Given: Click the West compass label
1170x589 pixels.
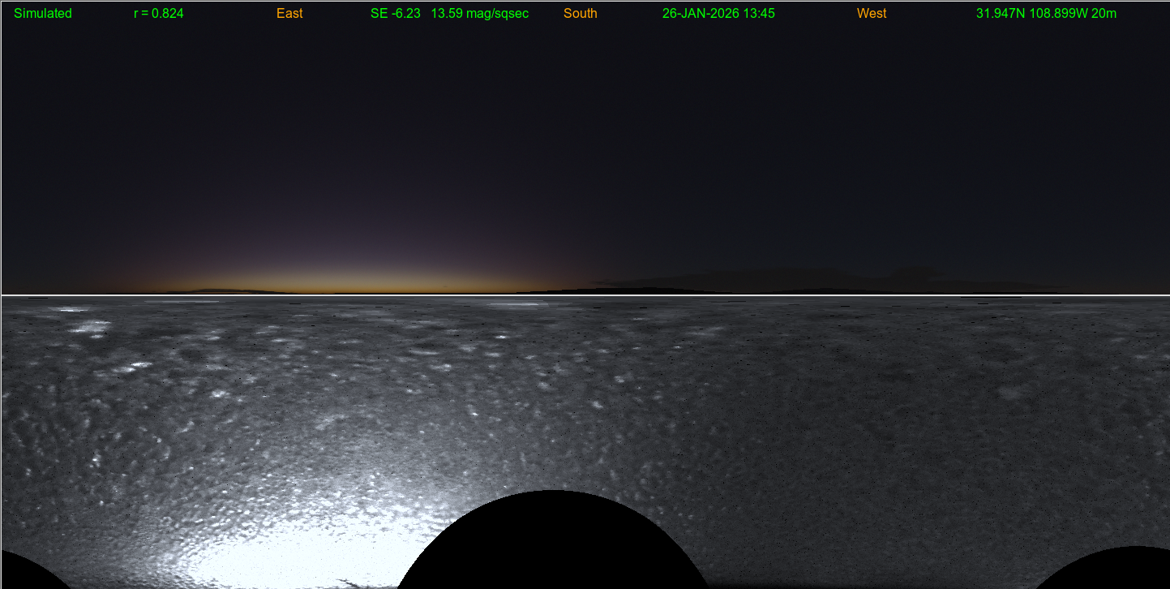Looking at the screenshot, I should coord(872,14).
